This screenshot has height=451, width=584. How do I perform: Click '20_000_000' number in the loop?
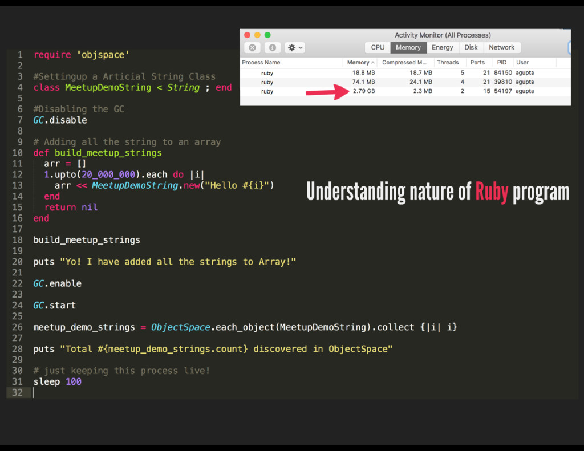[108, 174]
